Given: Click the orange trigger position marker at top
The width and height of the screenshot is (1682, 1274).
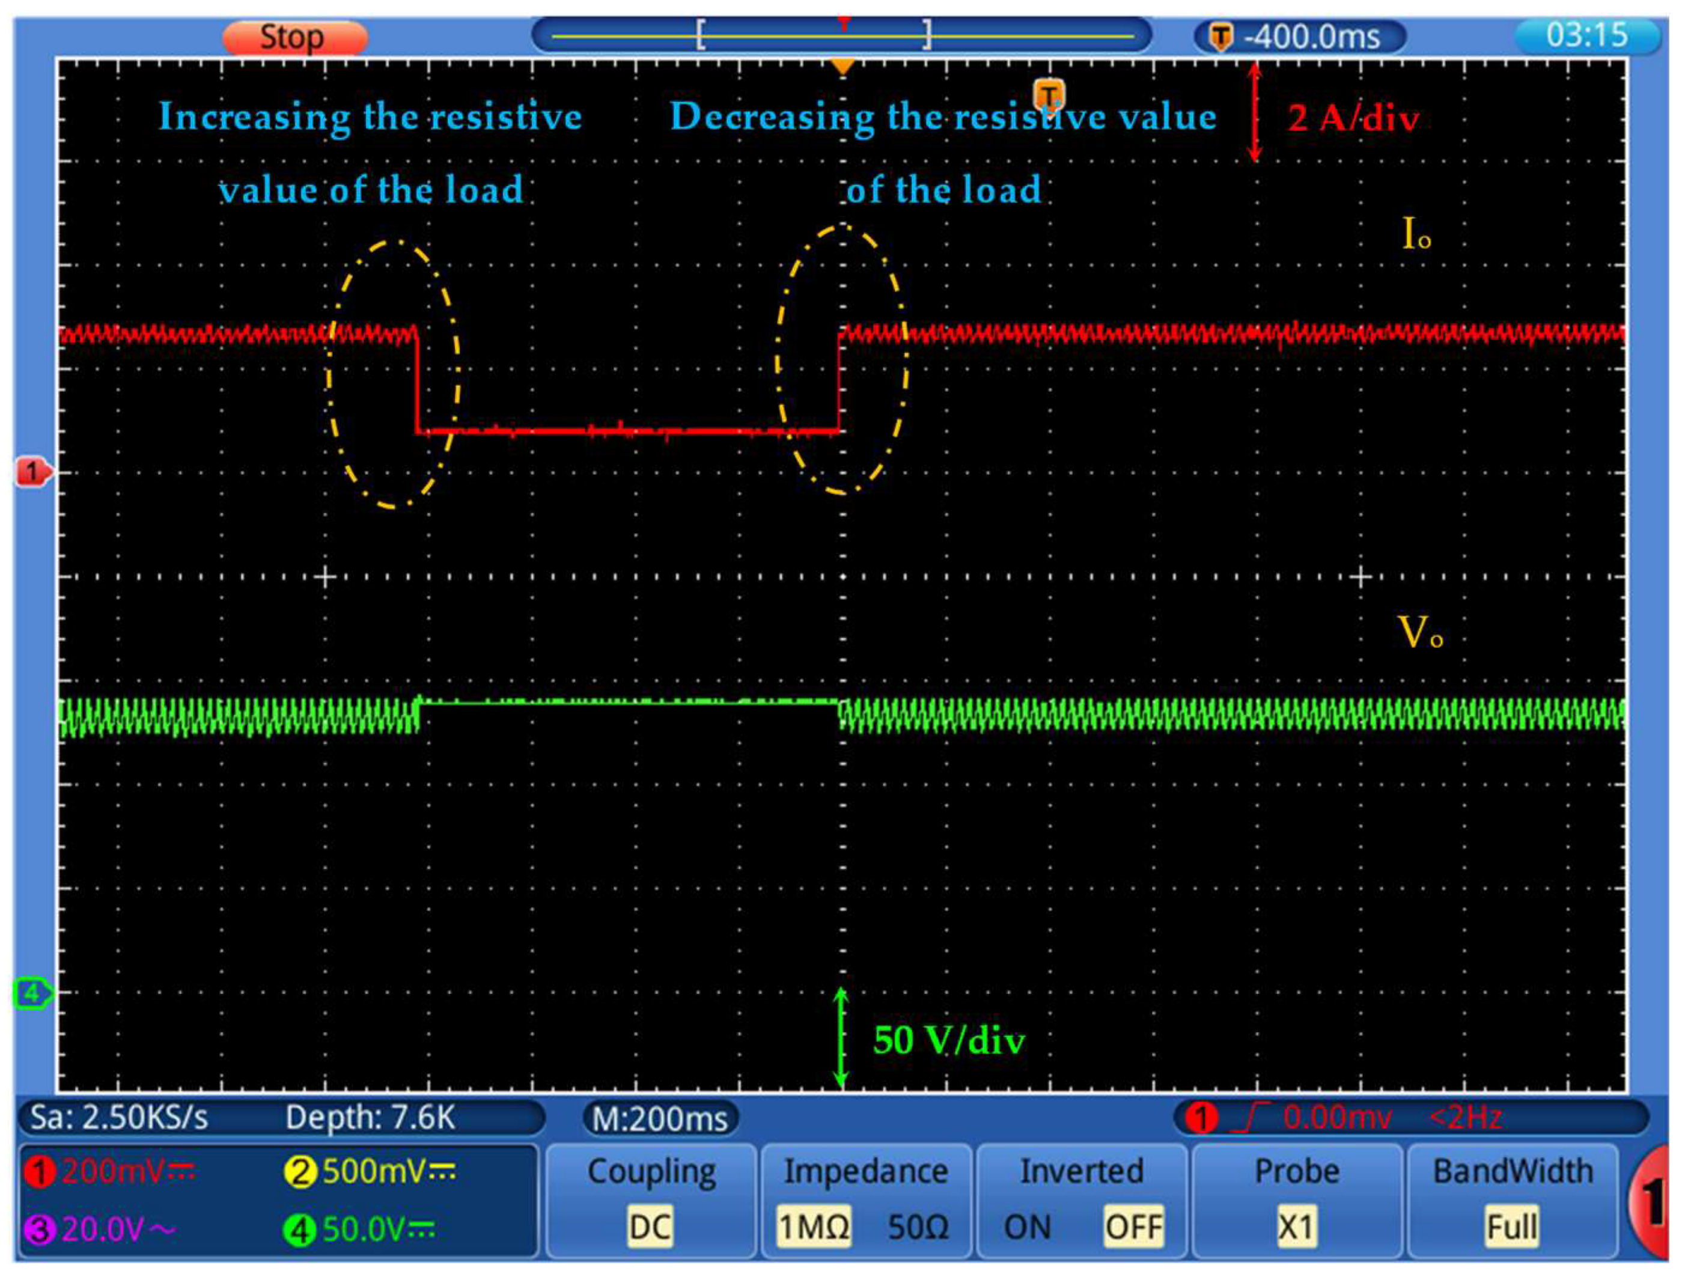Looking at the screenshot, I should point(842,67).
